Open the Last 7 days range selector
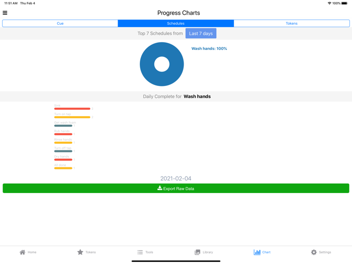 tap(201, 34)
